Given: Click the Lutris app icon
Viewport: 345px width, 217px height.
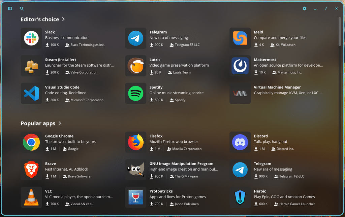Looking at the screenshot, I should pyautogui.click(x=136, y=66).
